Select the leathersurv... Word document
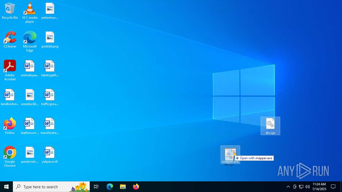 coord(30,126)
